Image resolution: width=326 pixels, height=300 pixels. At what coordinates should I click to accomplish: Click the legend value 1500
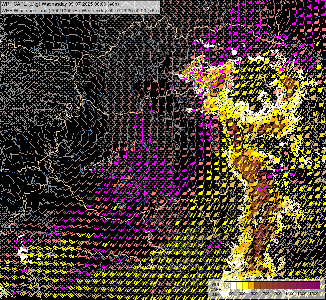[x=314, y=294]
